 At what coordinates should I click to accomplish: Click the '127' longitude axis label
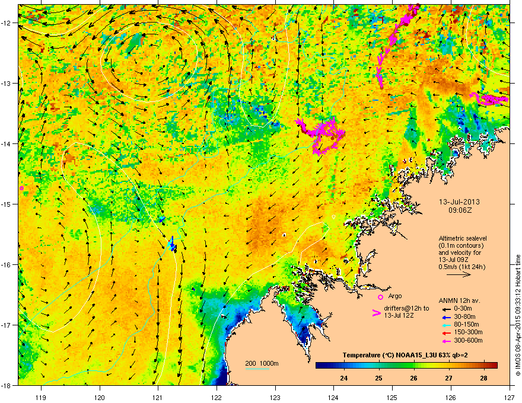[x=510, y=397]
